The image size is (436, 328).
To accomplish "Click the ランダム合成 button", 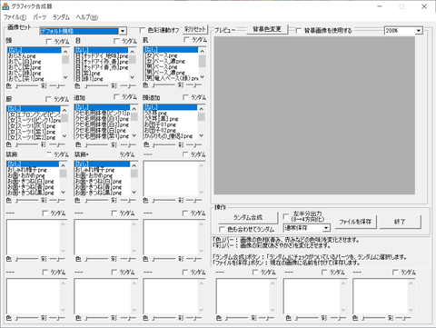I will tap(248, 217).
